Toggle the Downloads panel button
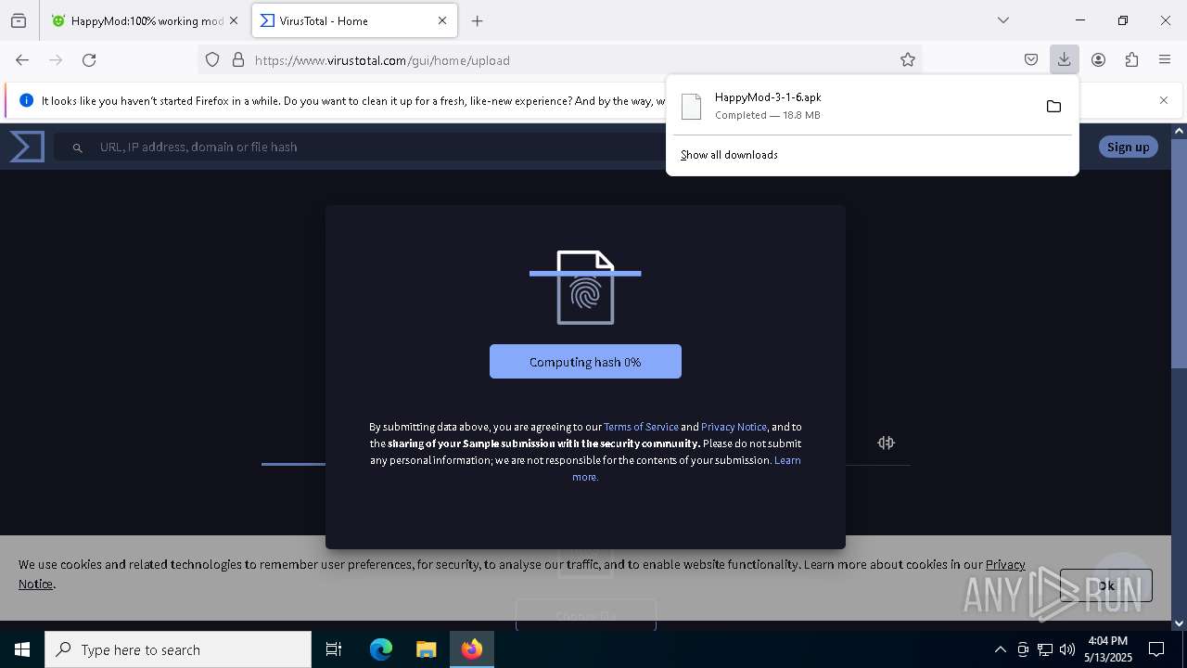The image size is (1187, 668). click(1064, 59)
